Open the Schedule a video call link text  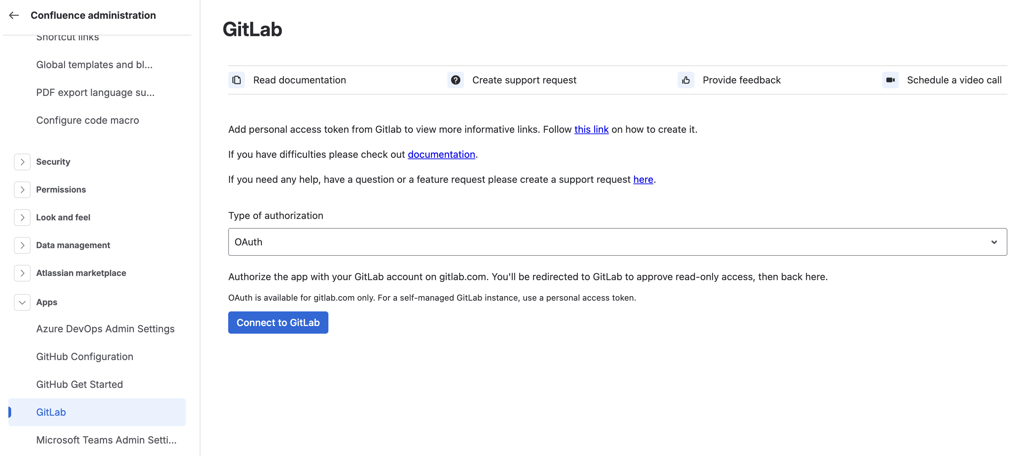pos(954,80)
